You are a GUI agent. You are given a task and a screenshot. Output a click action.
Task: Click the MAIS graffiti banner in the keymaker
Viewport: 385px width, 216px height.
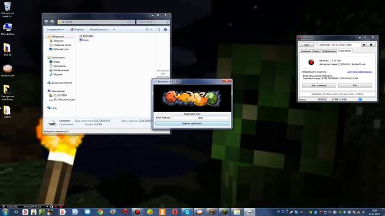click(x=192, y=98)
